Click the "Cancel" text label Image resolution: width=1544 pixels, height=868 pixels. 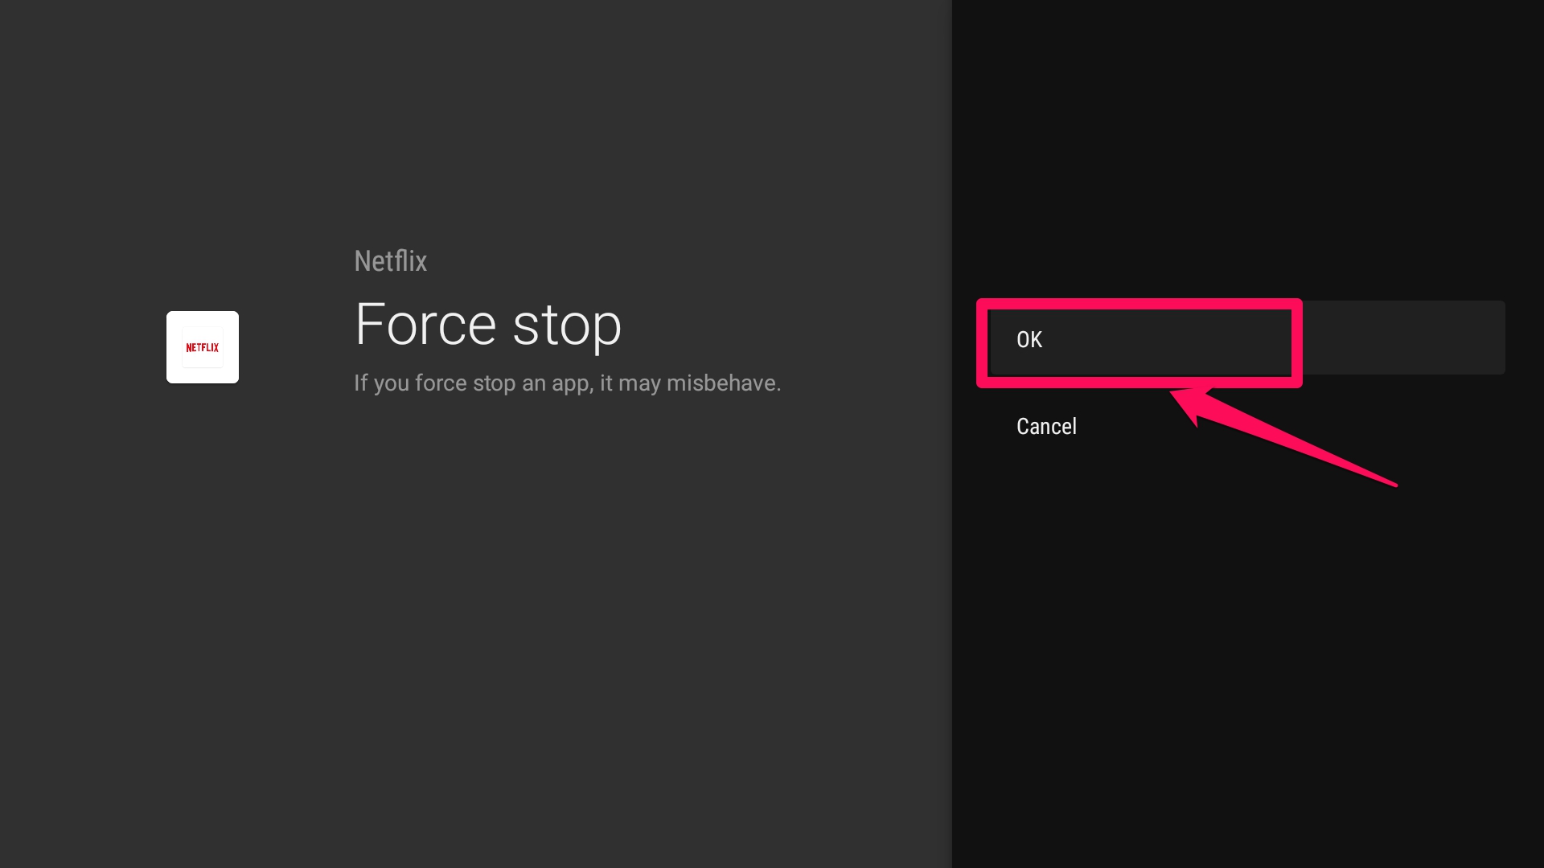pyautogui.click(x=1046, y=426)
